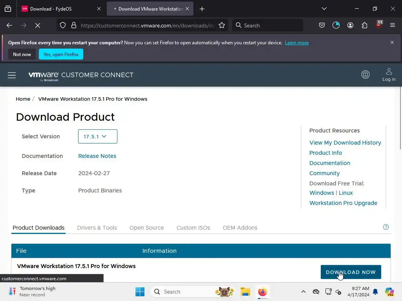
Task: Open the language globe icon on VMware header
Action: [x=365, y=74]
